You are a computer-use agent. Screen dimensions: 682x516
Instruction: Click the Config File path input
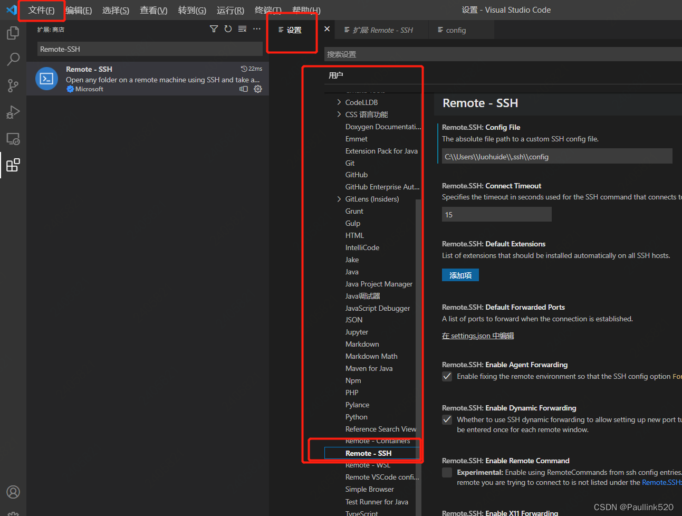tap(557, 157)
